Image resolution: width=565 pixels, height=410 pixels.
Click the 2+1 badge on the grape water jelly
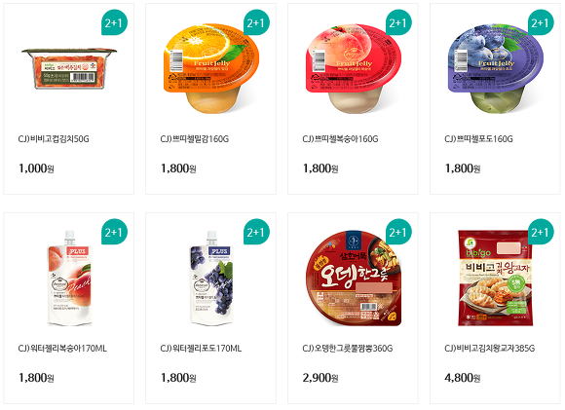pyautogui.click(x=256, y=232)
